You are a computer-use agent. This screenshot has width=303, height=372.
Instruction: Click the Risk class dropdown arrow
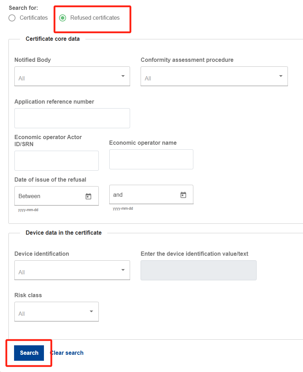point(91,311)
